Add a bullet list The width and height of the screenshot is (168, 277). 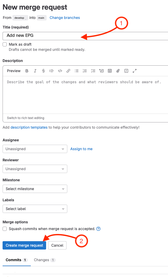[76, 71]
